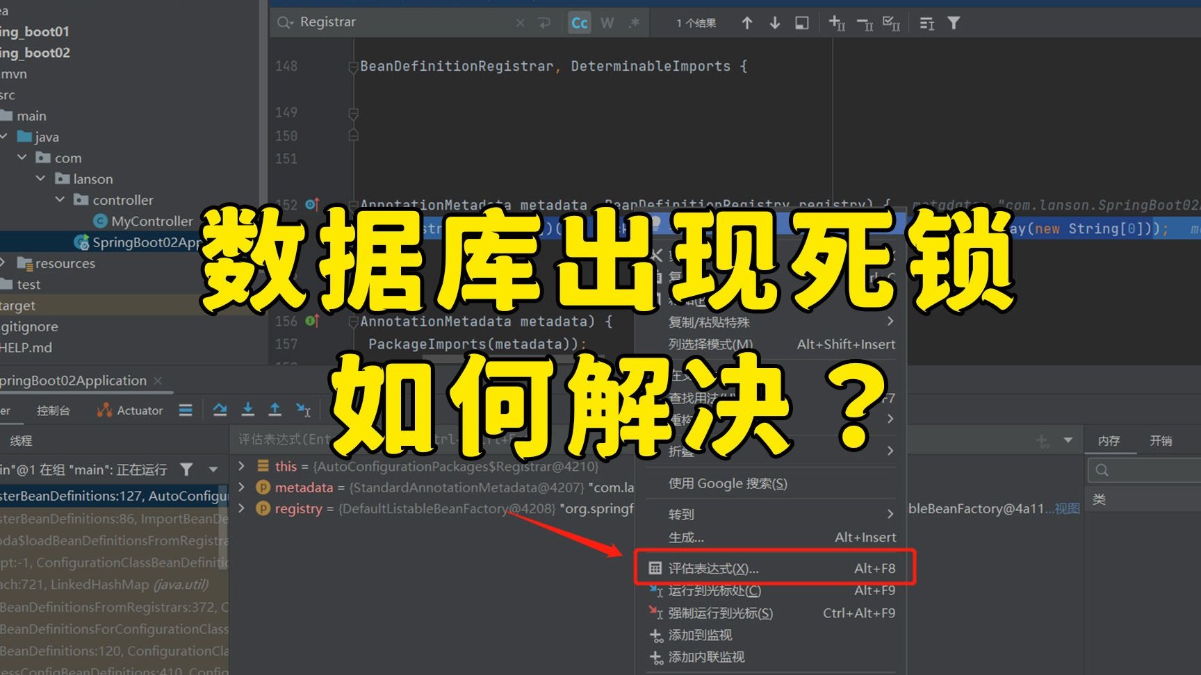Expand the 'registry' variable node
This screenshot has width=1201, height=675.
point(242,508)
